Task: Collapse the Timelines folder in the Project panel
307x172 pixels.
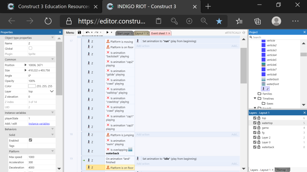Action: click(255, 98)
